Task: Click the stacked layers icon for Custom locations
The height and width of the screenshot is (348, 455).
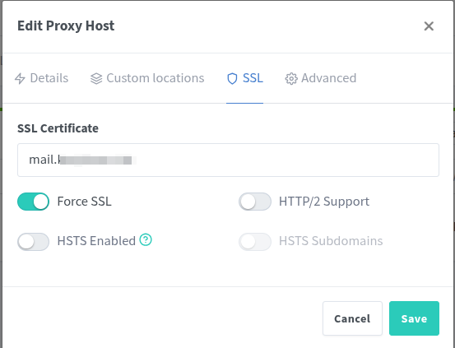Action: point(96,78)
